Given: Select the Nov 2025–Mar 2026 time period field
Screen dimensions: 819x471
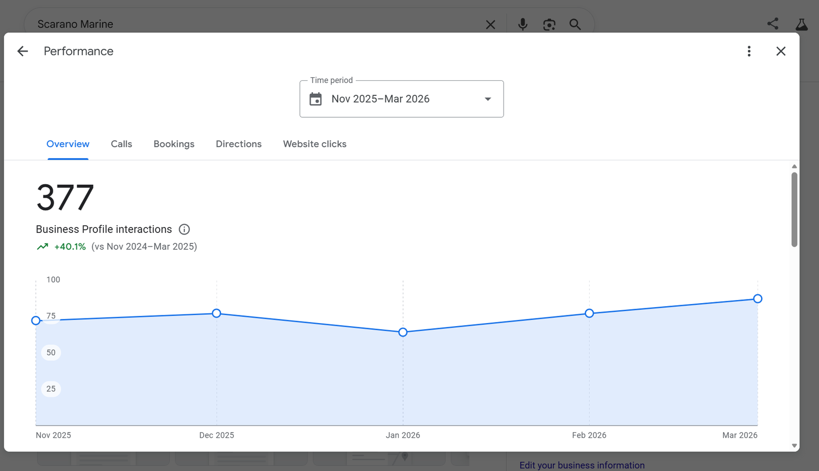Looking at the screenshot, I should (x=401, y=99).
